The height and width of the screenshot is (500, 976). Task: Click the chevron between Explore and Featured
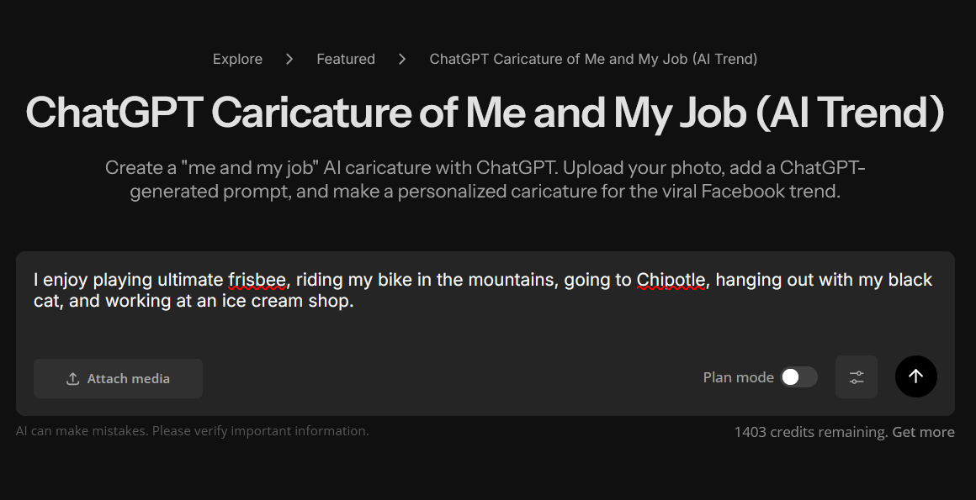click(x=289, y=59)
